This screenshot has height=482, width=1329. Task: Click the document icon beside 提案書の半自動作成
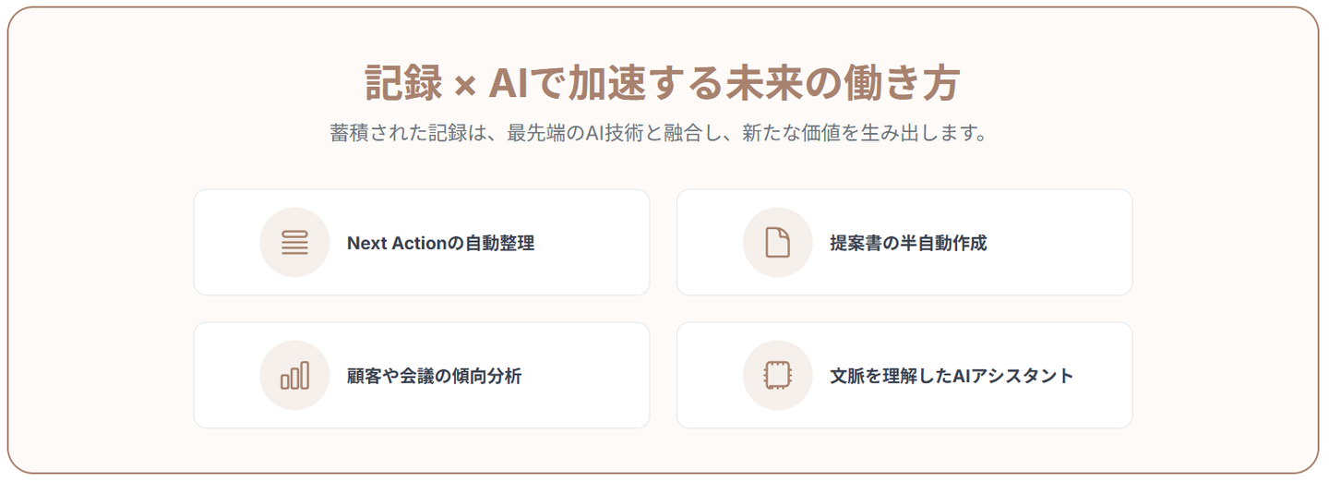pyautogui.click(x=778, y=243)
